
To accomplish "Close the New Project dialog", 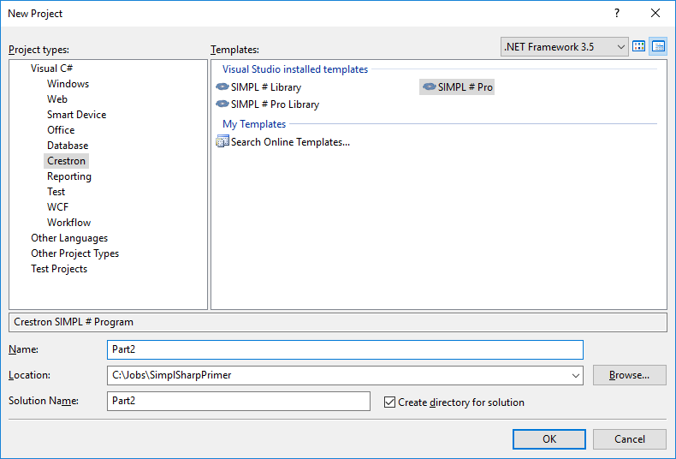I will [x=655, y=14].
